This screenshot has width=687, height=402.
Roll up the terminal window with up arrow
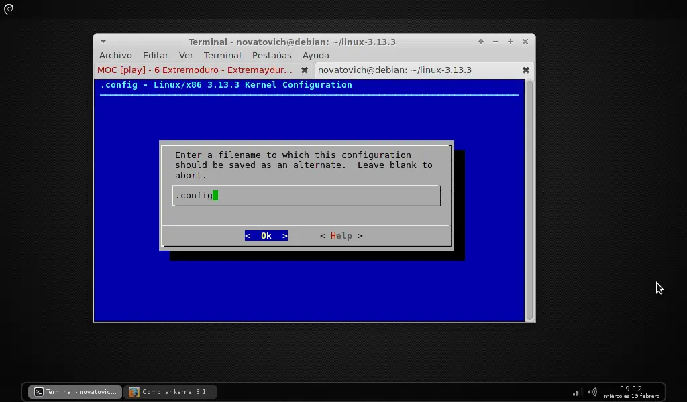tap(481, 42)
